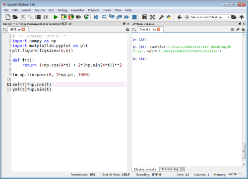Stop debugging with the blue square

point(134,17)
